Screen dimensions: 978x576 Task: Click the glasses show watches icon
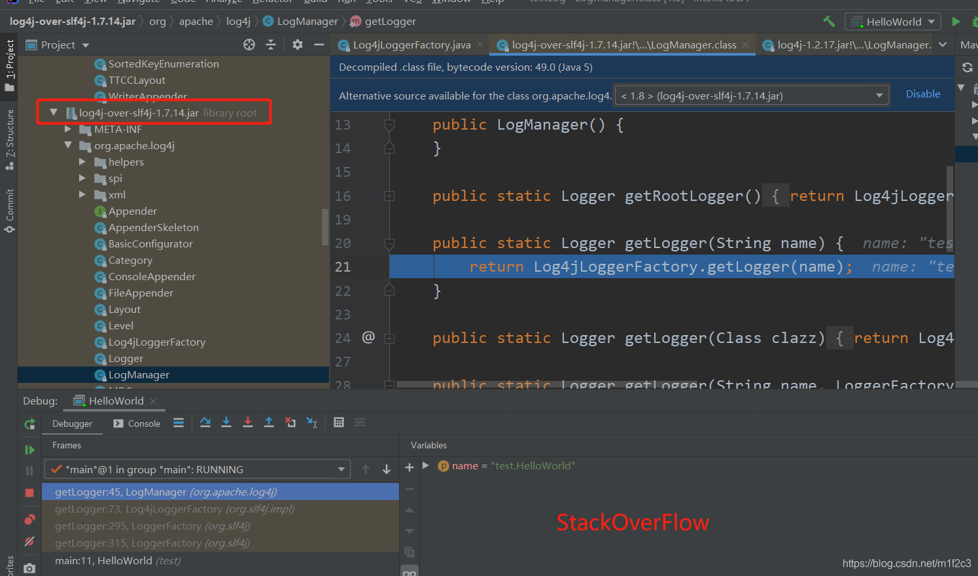click(410, 573)
